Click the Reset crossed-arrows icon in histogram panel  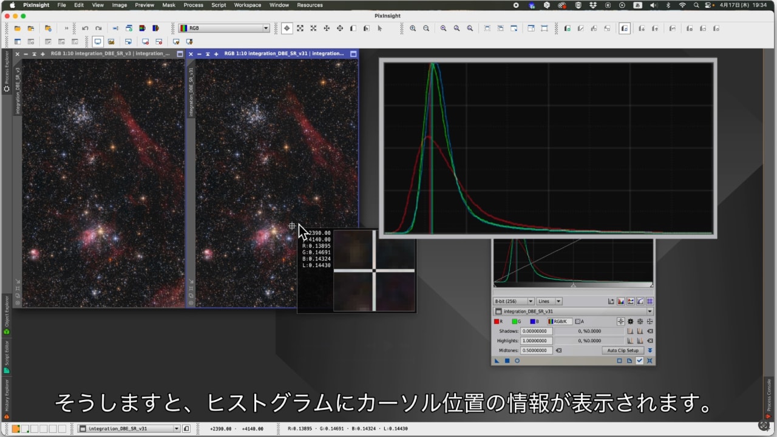tap(650, 361)
